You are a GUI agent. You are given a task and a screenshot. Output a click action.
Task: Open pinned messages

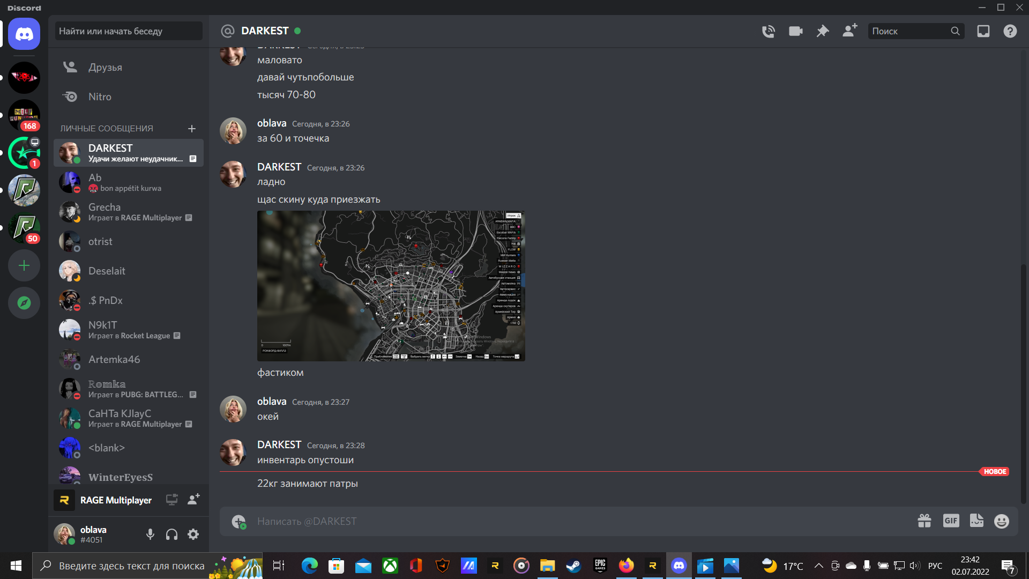(x=823, y=31)
